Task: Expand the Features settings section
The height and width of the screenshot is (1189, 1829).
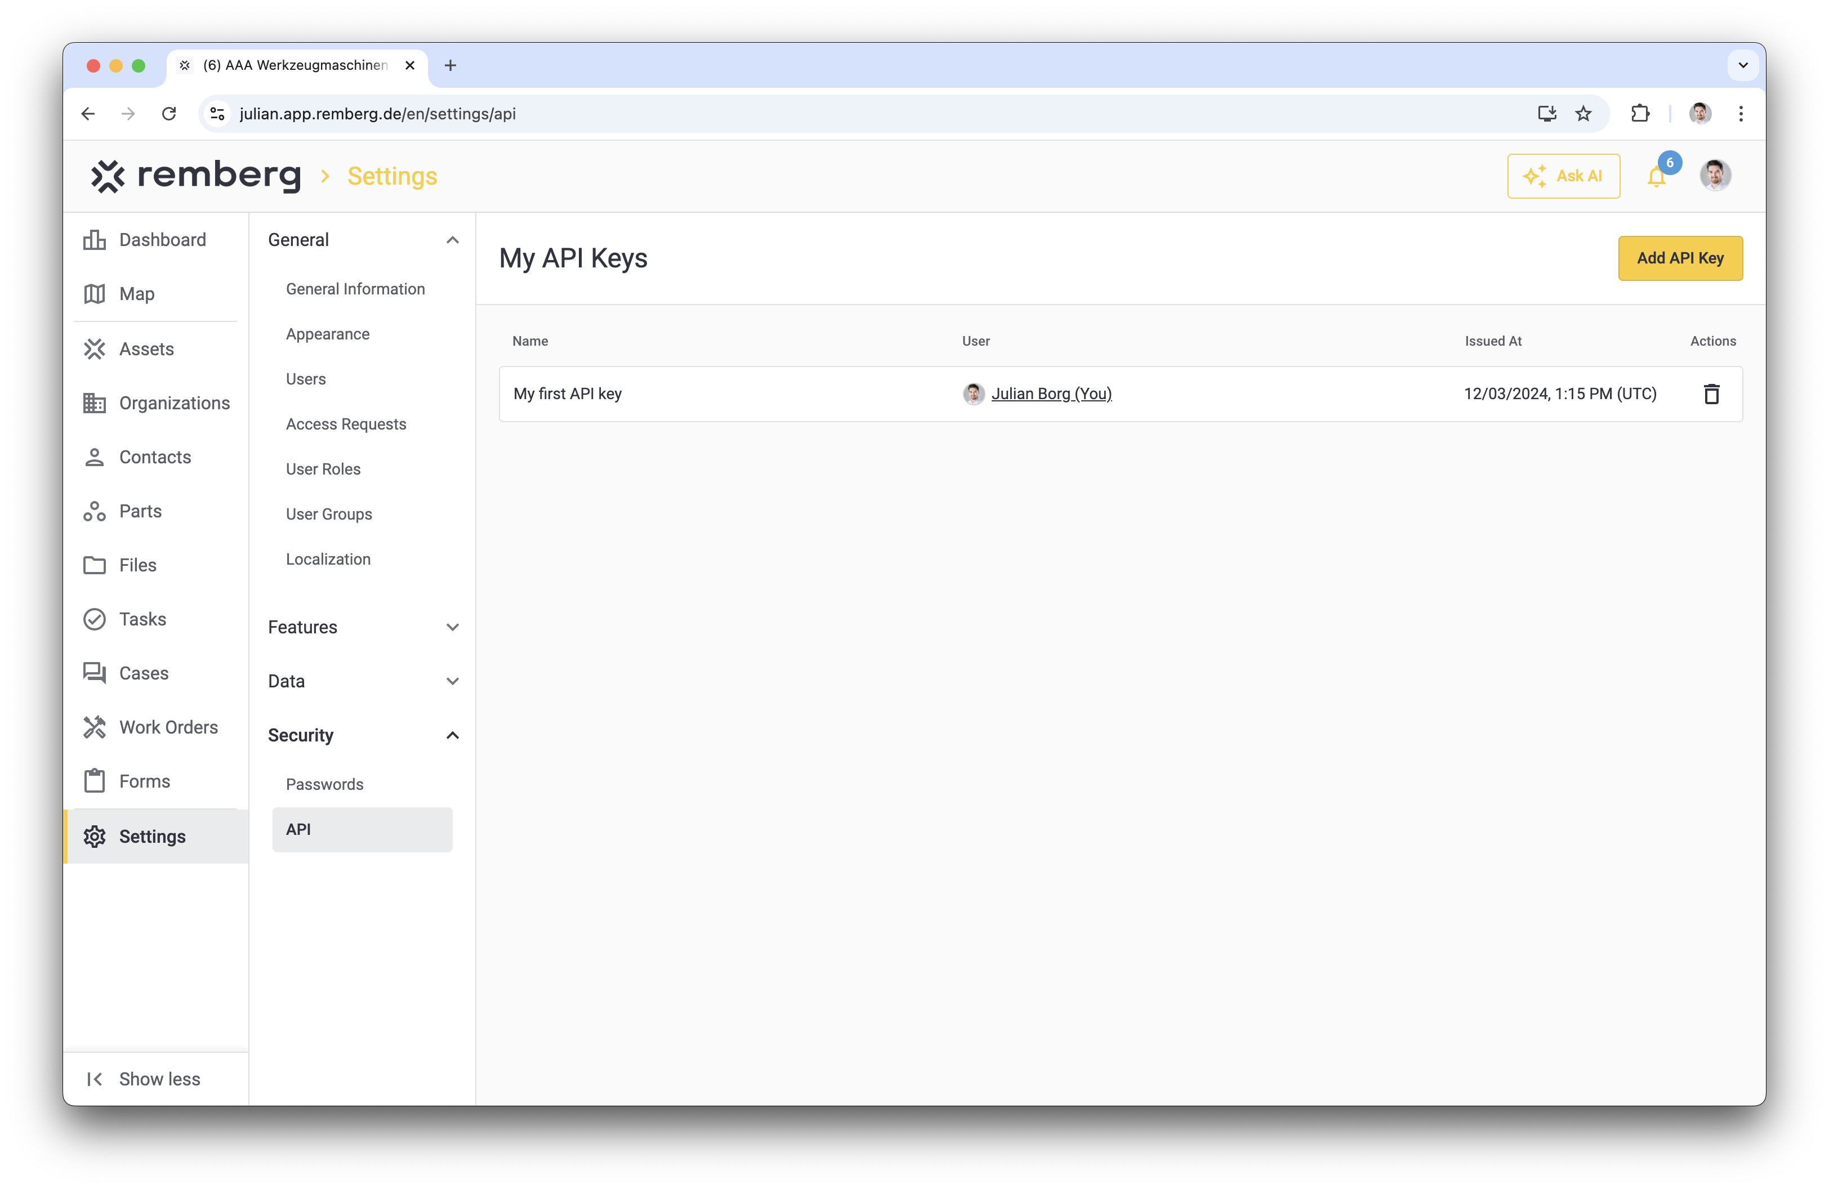Action: tap(363, 627)
